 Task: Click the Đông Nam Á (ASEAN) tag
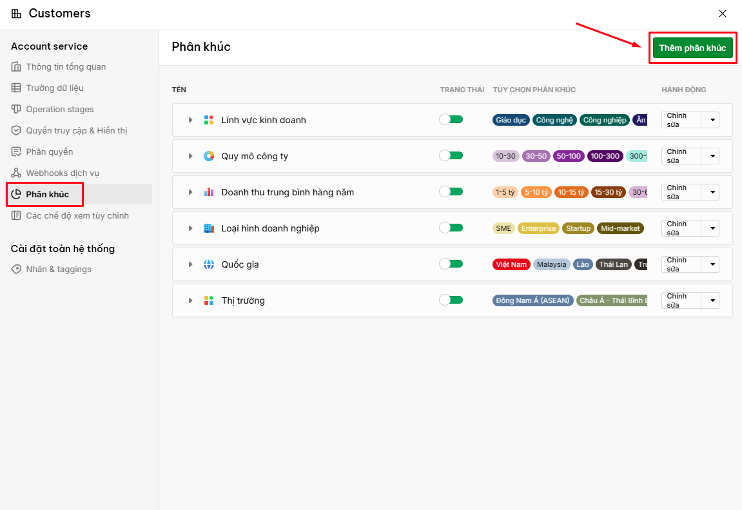point(533,300)
